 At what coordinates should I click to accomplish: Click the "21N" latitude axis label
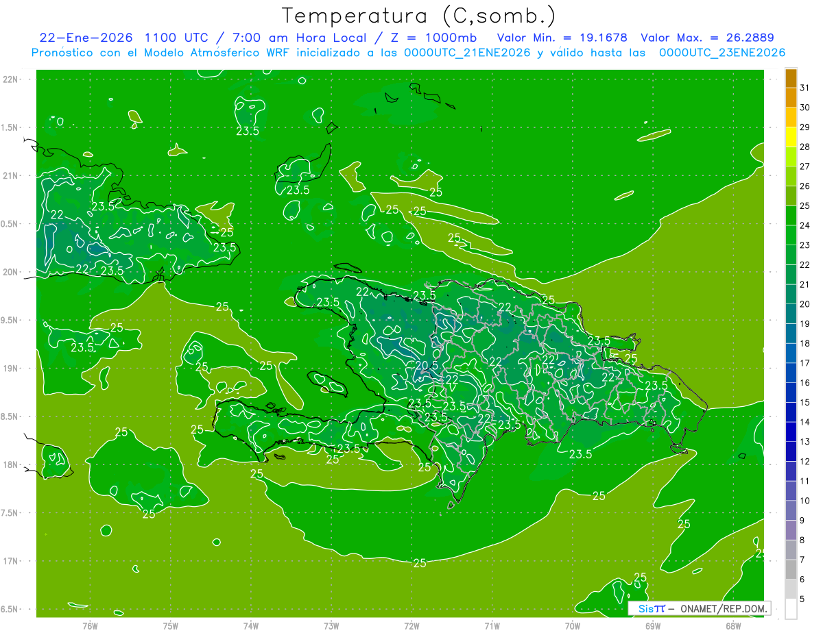tap(10, 175)
